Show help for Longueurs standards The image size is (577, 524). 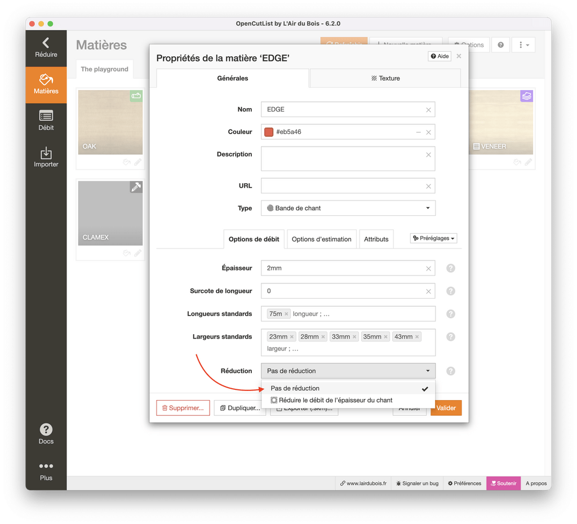click(451, 314)
